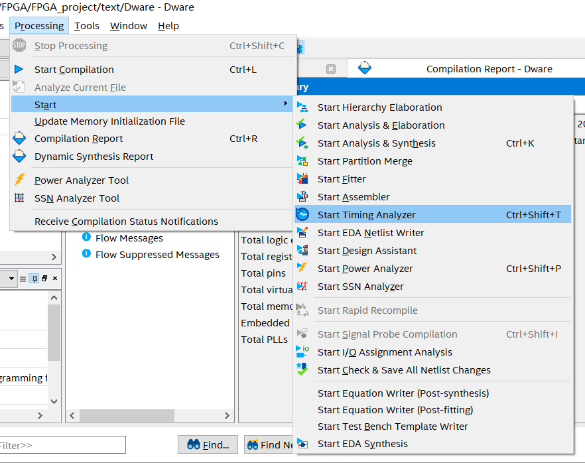585x465 pixels.
Task: Click report tree scroll left arrow
Action: [72, 415]
